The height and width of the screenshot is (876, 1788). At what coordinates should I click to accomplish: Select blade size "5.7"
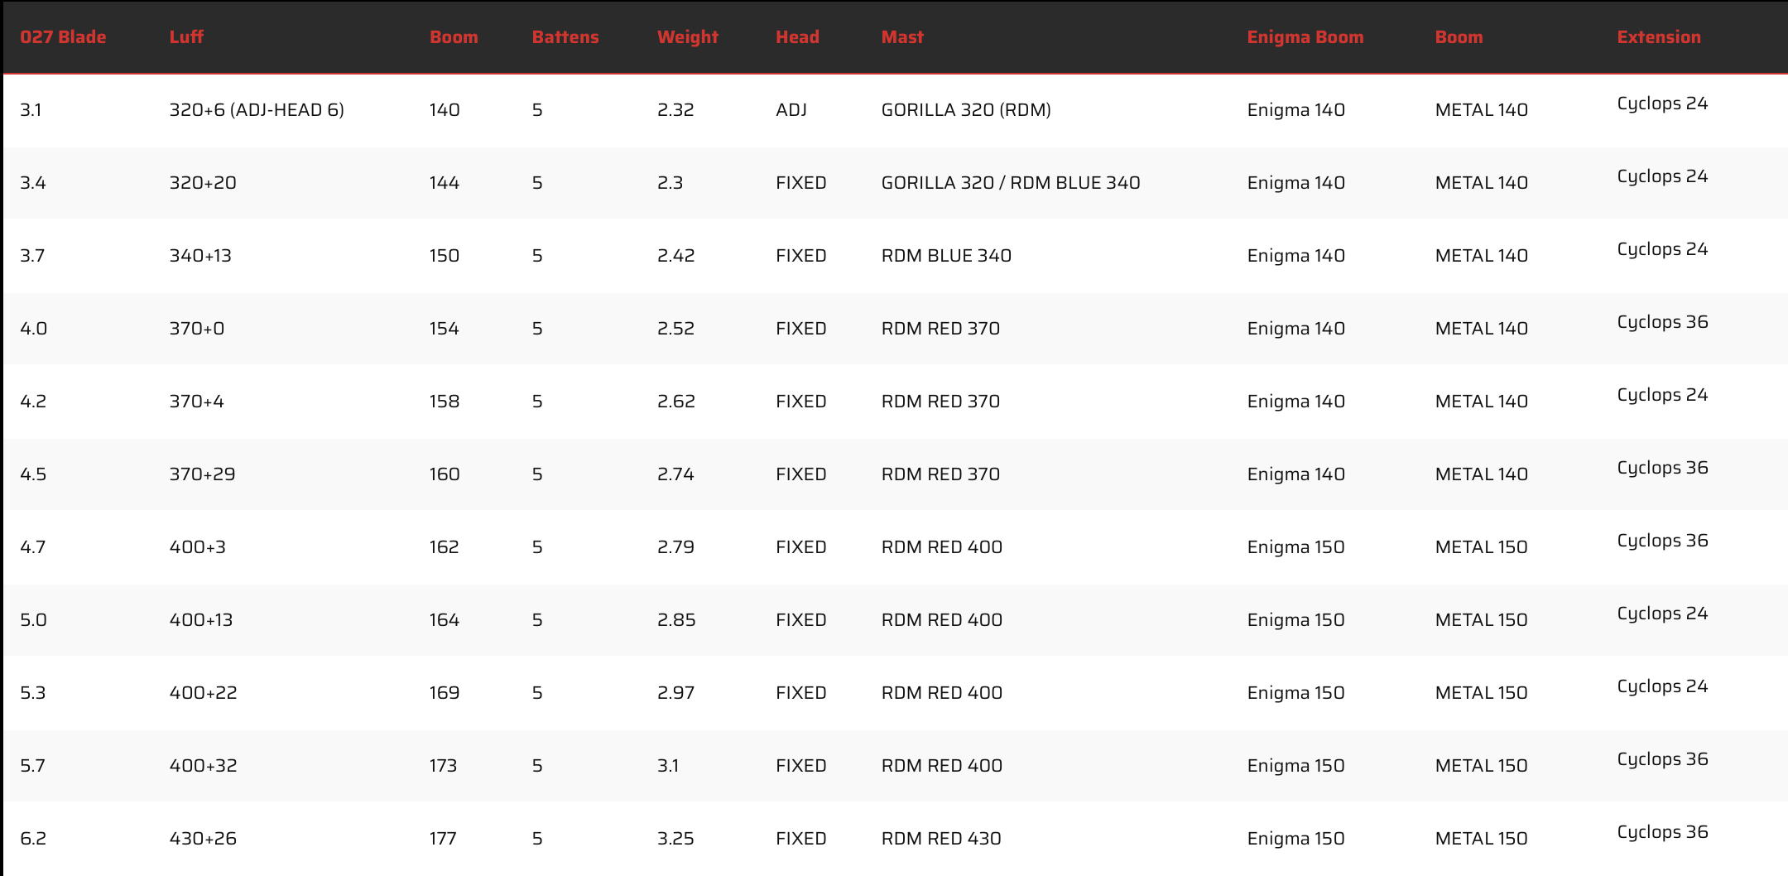32,766
